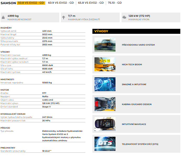The width and height of the screenshot is (184, 159).
Task: Click the value 10560 kg
Action: (47, 83)
